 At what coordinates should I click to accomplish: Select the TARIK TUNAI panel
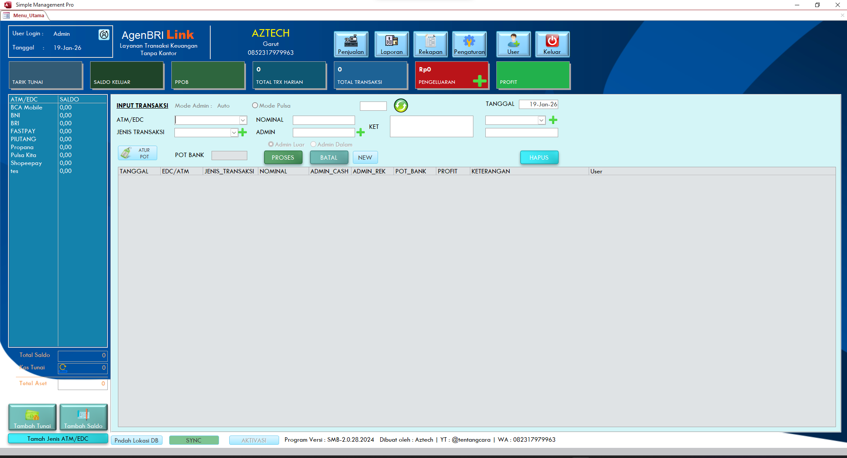point(45,75)
